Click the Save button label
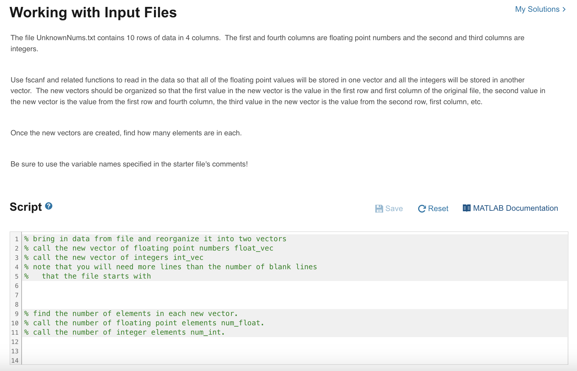Image resolution: width=577 pixels, height=371 pixels. [x=394, y=208]
